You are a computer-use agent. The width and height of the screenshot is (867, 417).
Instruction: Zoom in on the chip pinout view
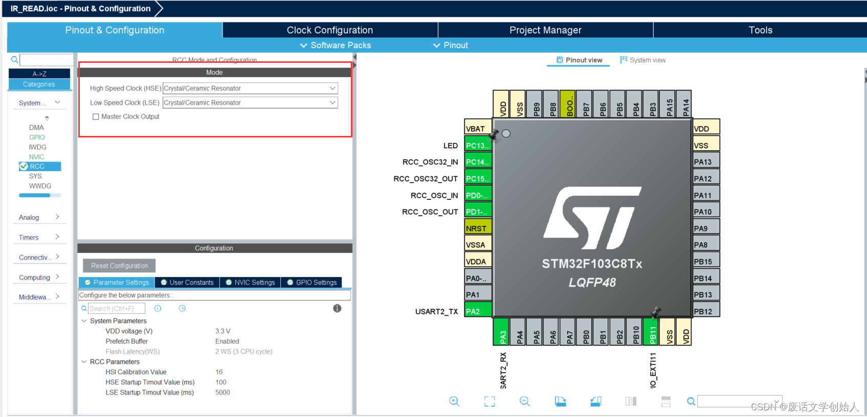[x=454, y=402]
